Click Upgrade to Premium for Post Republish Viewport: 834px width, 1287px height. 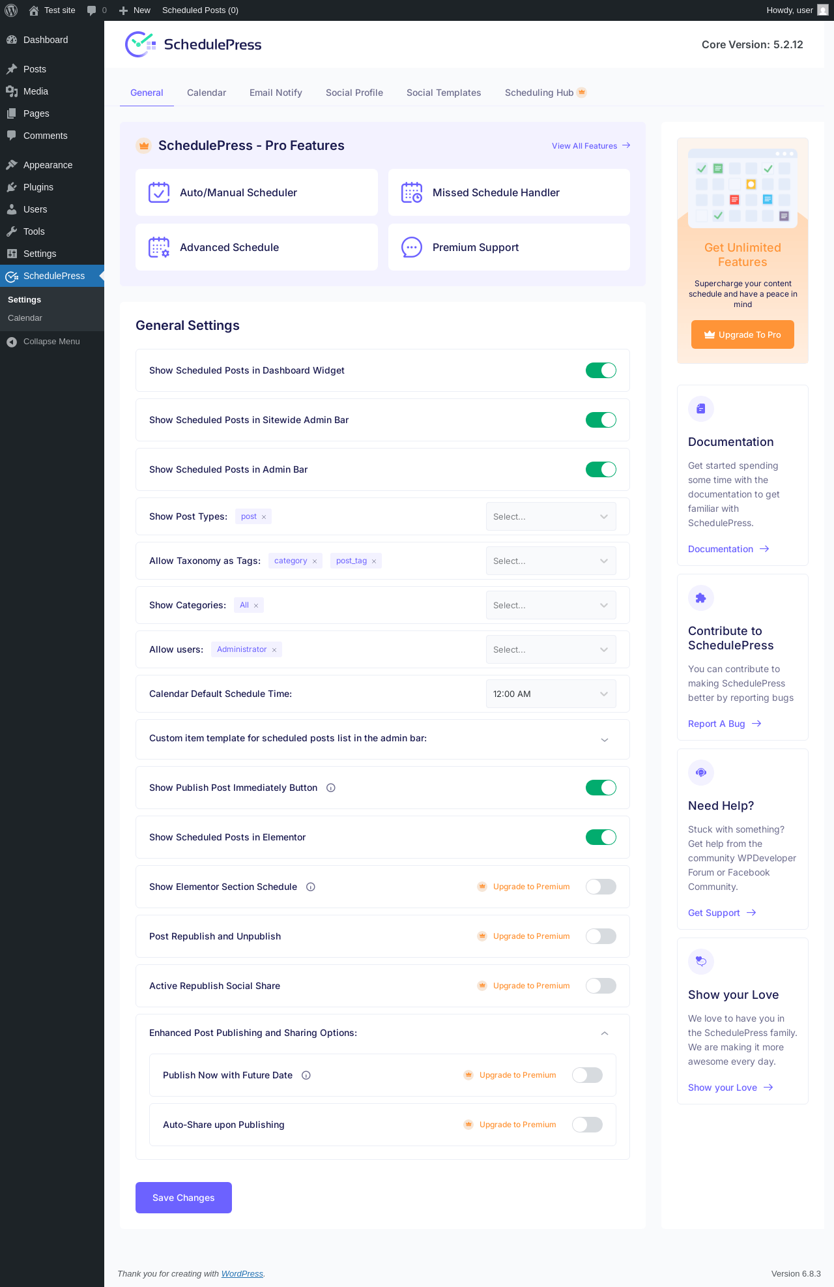pyautogui.click(x=524, y=936)
